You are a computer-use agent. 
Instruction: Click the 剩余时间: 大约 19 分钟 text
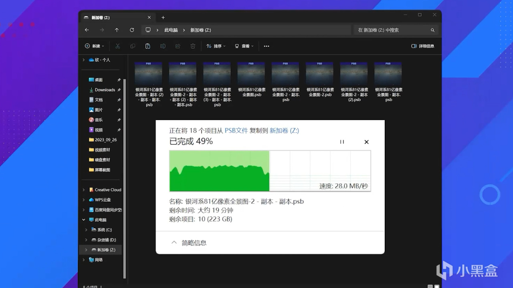[x=201, y=210]
